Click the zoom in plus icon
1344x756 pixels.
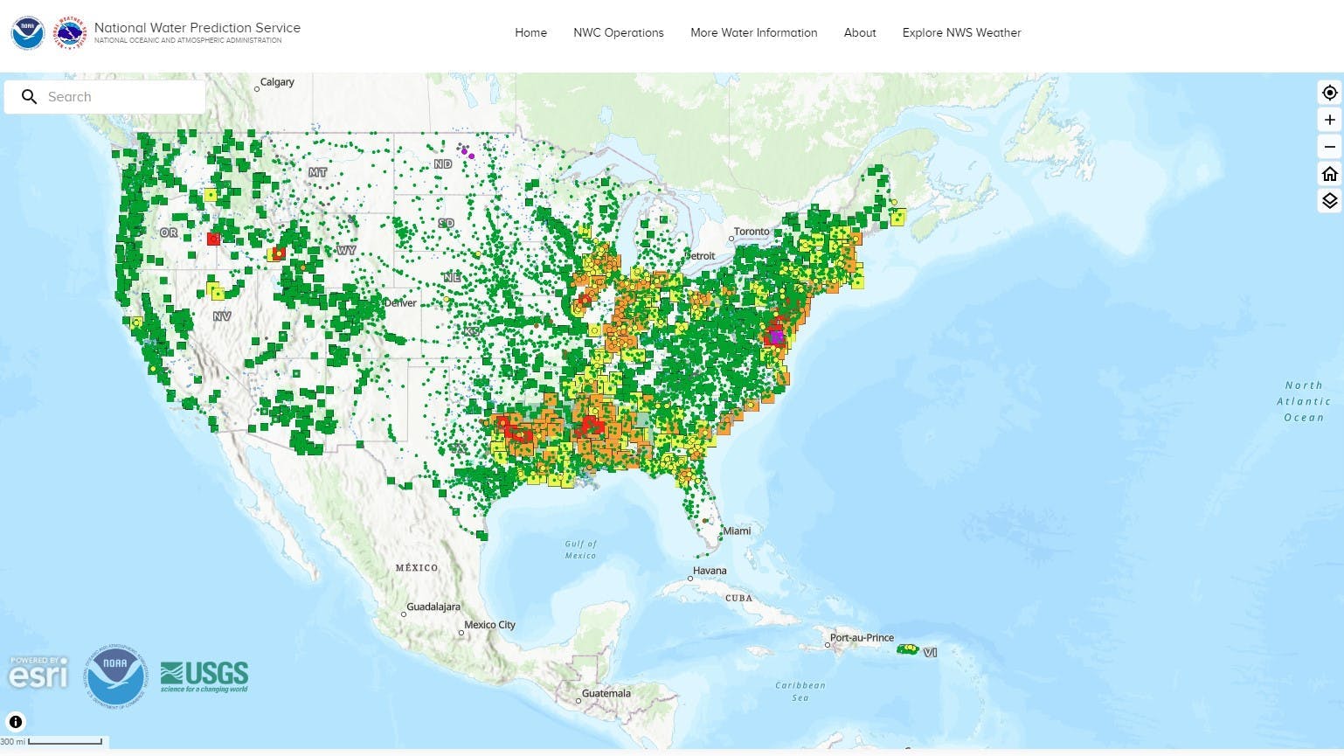[x=1329, y=120]
